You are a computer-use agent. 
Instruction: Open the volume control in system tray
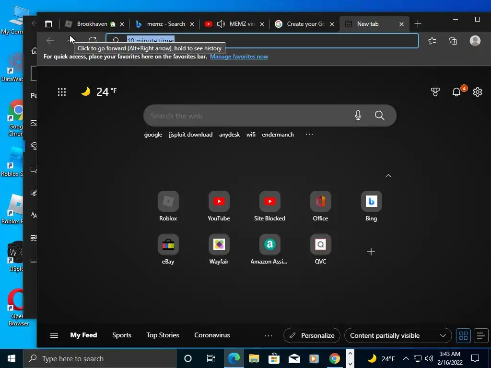click(429, 358)
